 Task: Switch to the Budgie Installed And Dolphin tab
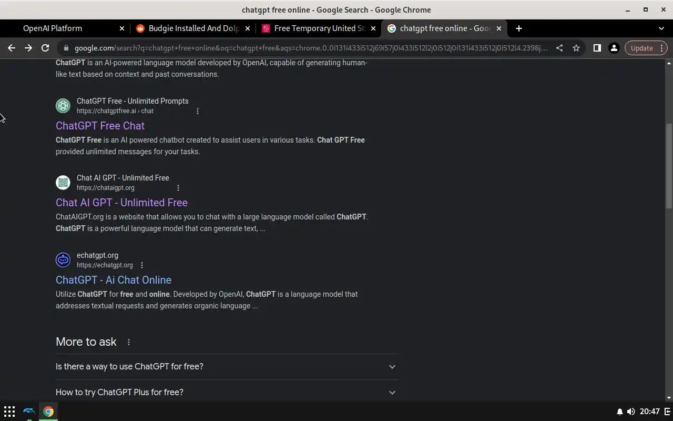tap(193, 28)
